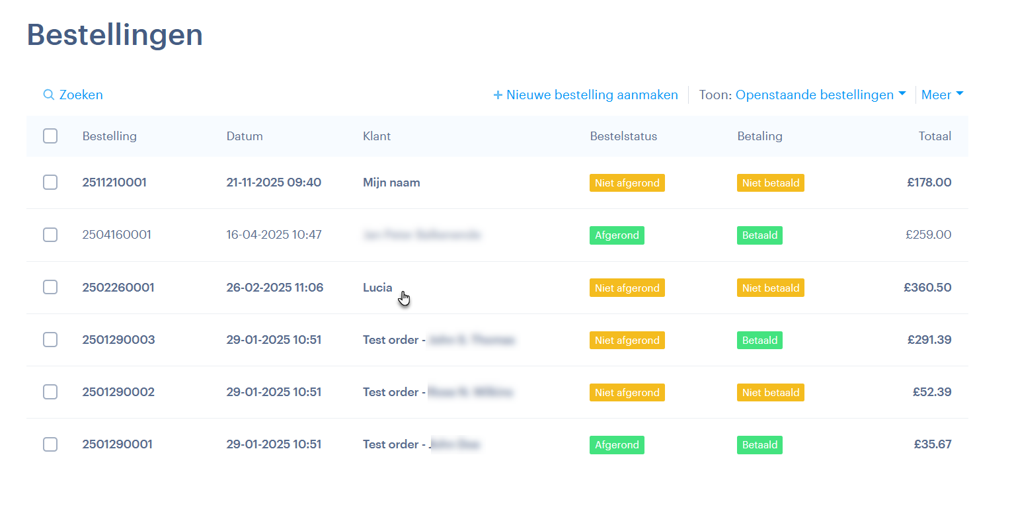
Task: Click Niet afgerond badge of order 2502260001
Action: click(627, 288)
